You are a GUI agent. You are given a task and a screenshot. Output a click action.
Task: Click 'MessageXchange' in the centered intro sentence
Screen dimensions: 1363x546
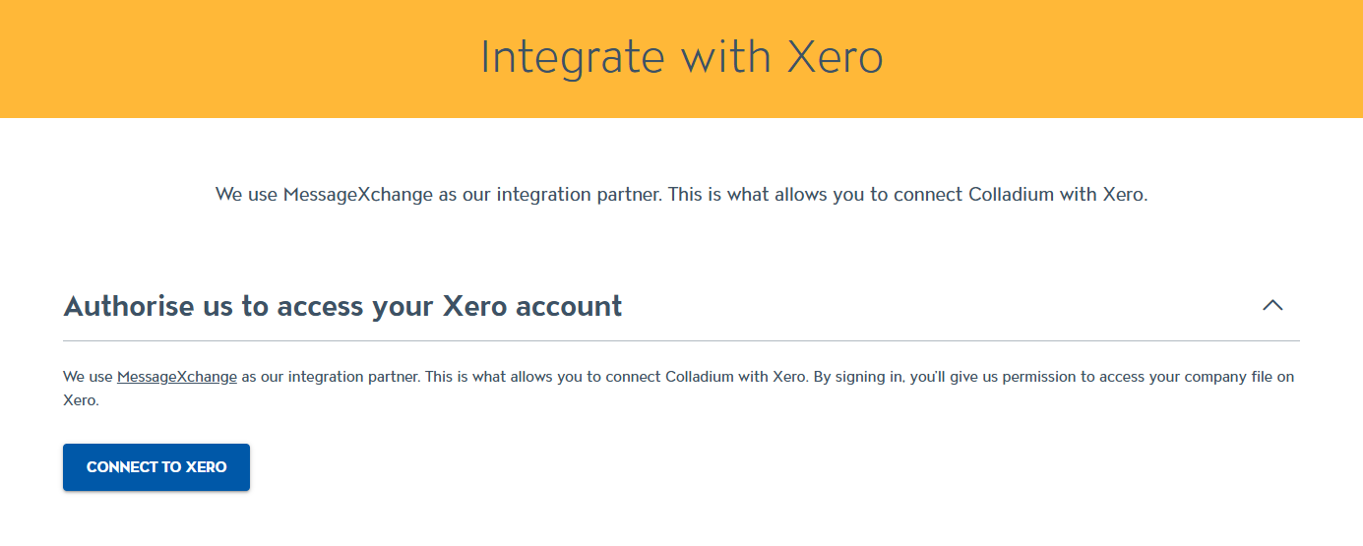(358, 195)
